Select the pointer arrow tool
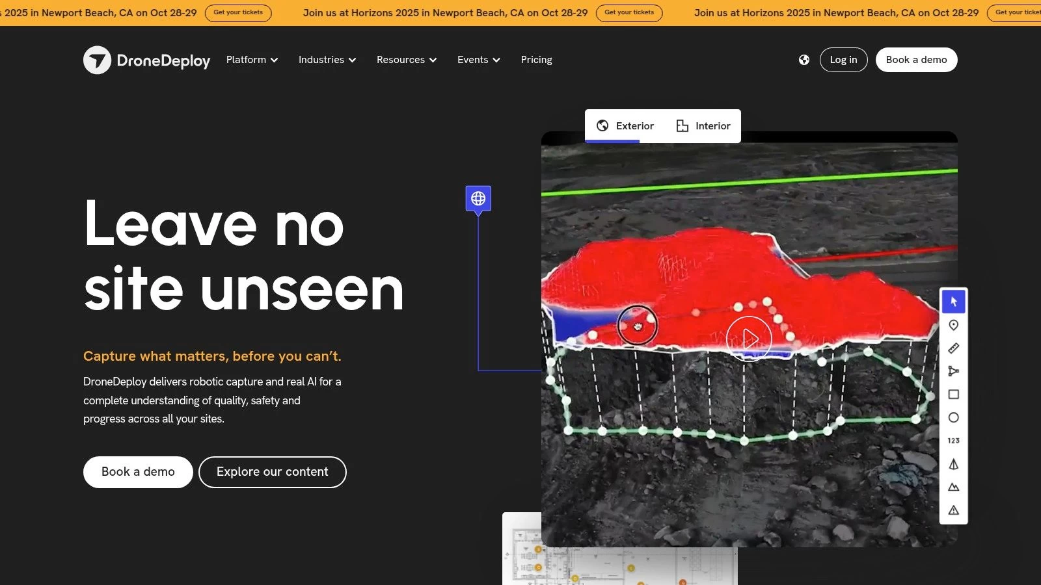The image size is (1041, 585). (x=954, y=302)
